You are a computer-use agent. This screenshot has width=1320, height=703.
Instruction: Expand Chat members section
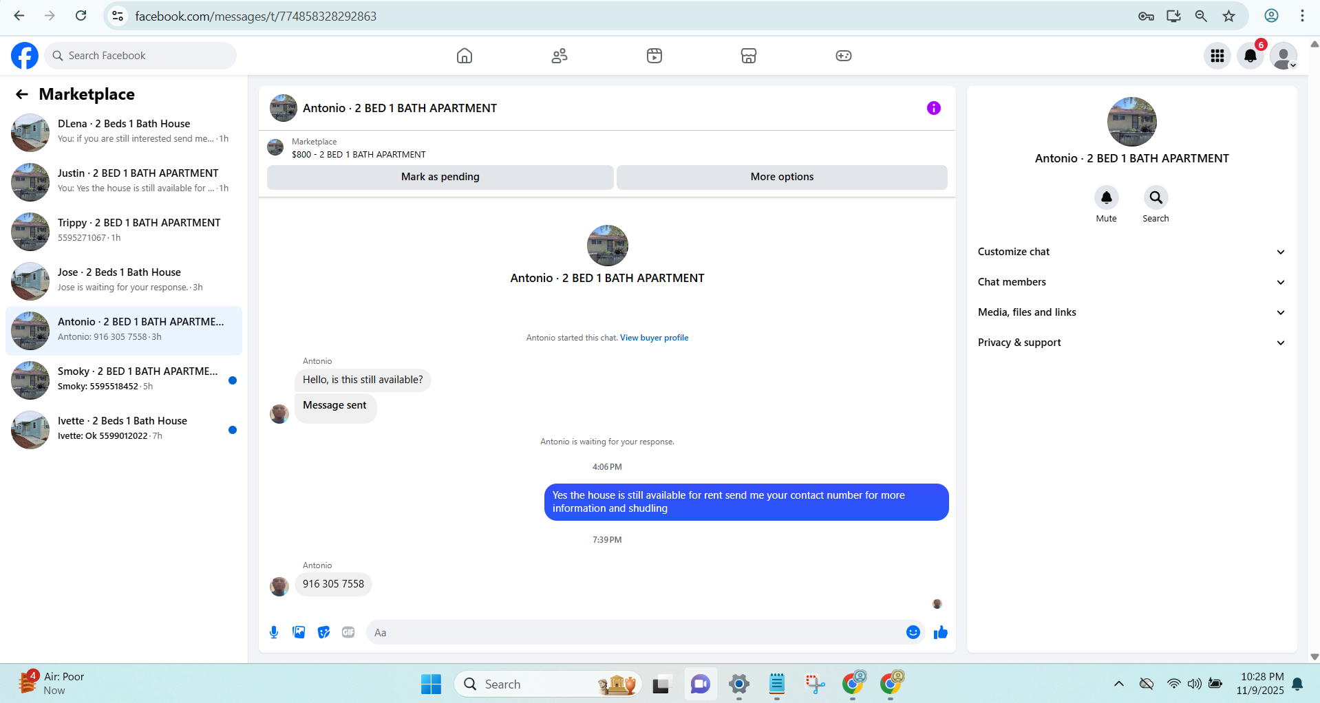(x=1132, y=282)
